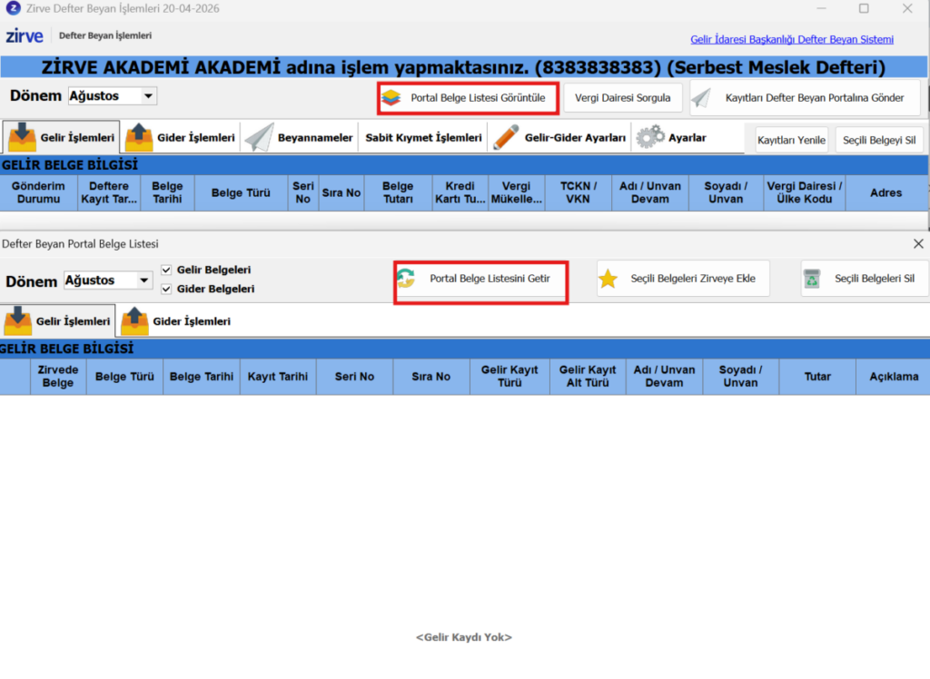
Task: Click the lower table Sıra No column header
Action: click(431, 377)
